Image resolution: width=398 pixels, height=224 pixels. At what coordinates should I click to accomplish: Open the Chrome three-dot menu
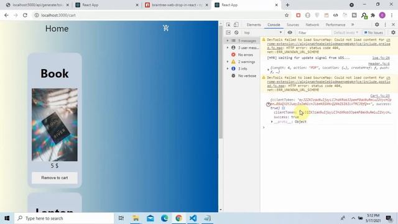(392, 15)
